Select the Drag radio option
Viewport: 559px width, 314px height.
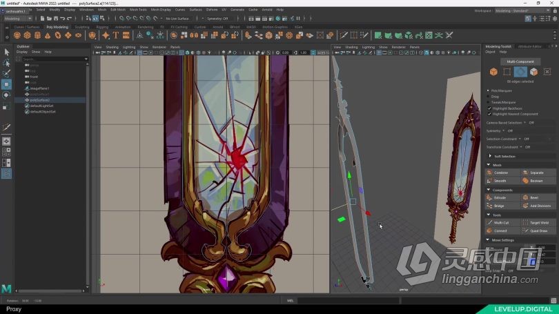[488, 96]
